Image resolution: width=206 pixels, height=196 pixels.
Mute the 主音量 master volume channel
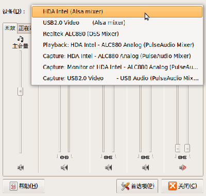pyautogui.click(x=21, y=167)
